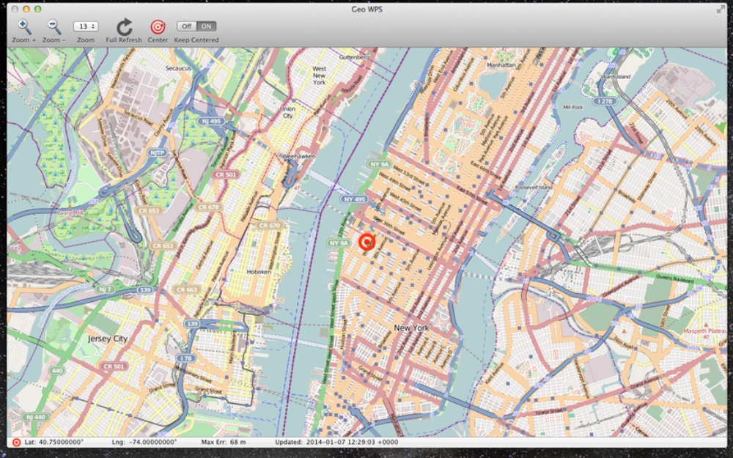Viewport: 733px width, 458px height.
Task: Open the zoom level 13 dropdown
Action: [x=86, y=26]
